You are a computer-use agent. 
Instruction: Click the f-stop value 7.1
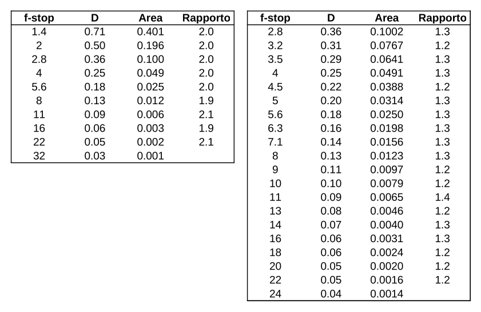click(x=275, y=142)
